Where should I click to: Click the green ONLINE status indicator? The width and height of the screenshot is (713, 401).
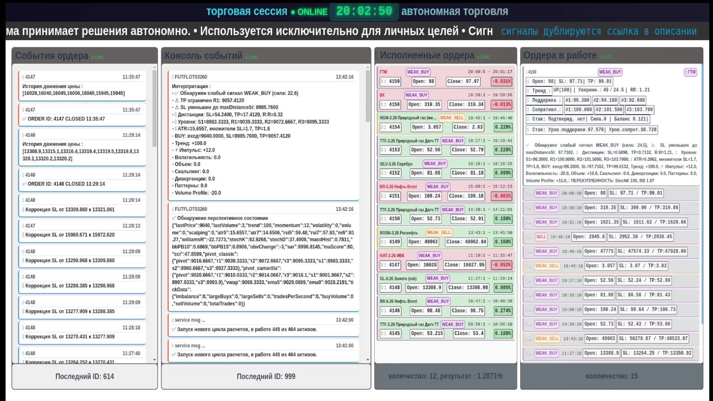click(x=309, y=12)
